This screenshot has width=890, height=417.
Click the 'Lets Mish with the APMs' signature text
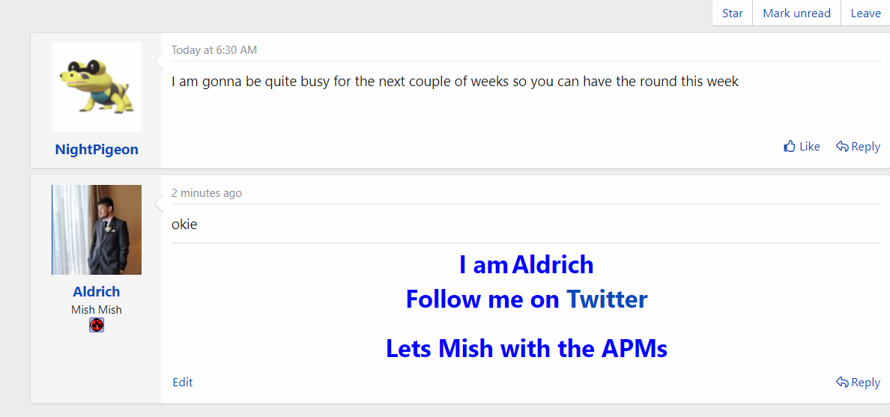coord(527,348)
